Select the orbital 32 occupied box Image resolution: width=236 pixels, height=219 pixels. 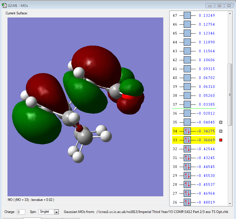(x=187, y=149)
